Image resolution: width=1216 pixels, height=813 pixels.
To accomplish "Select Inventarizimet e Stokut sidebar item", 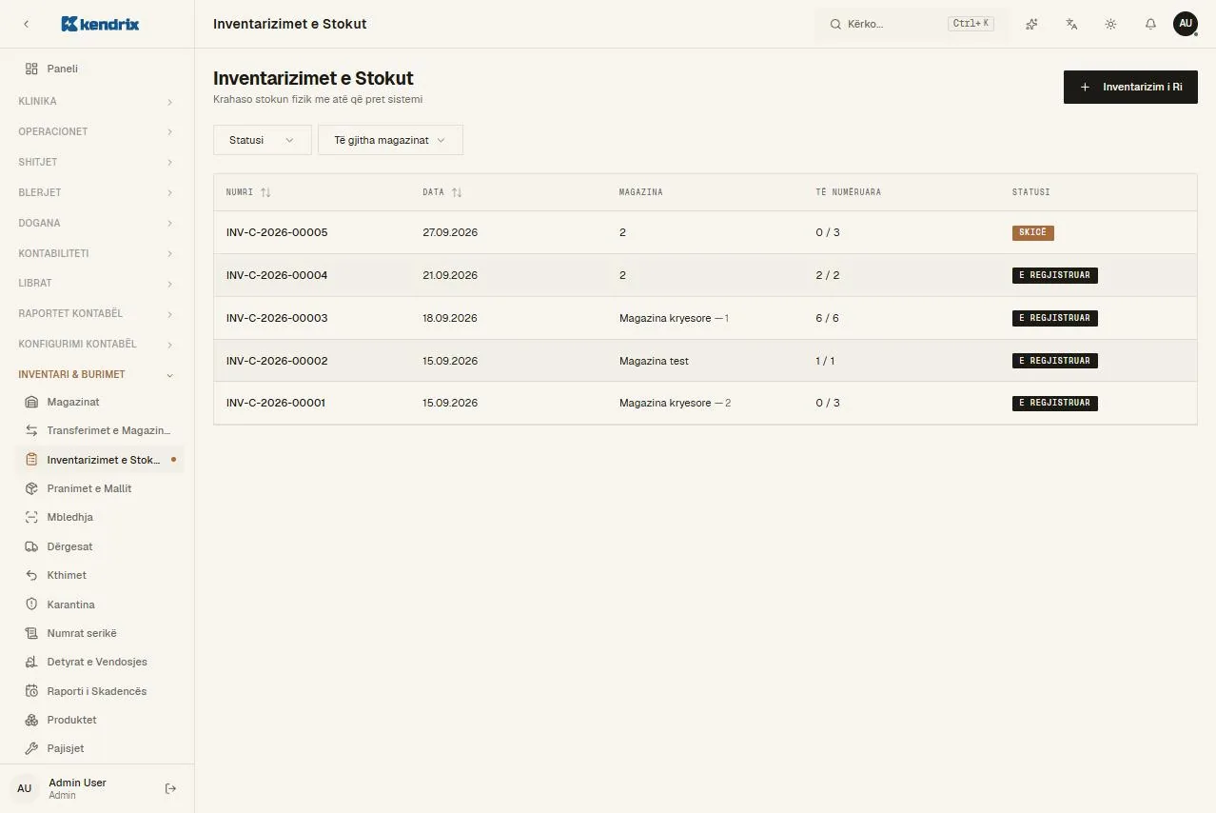I will (x=97, y=460).
